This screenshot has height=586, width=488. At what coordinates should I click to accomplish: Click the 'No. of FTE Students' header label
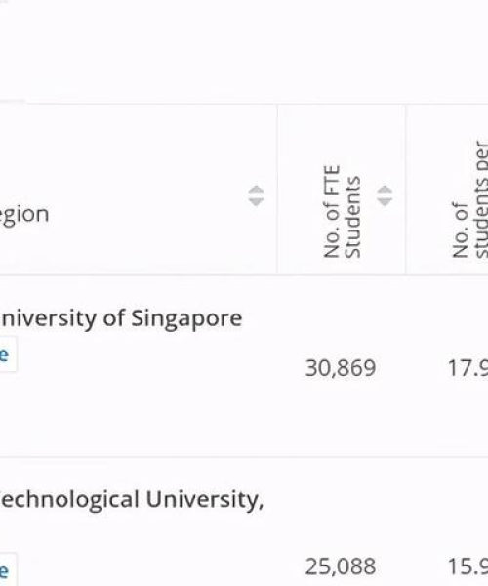coord(343,212)
